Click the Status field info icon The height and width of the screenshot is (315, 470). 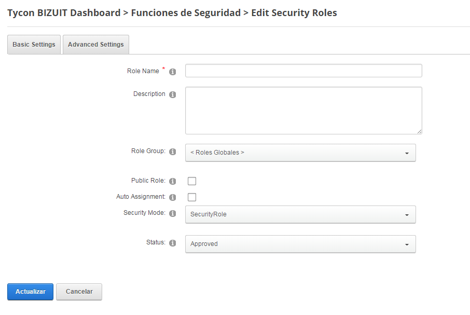(x=172, y=243)
